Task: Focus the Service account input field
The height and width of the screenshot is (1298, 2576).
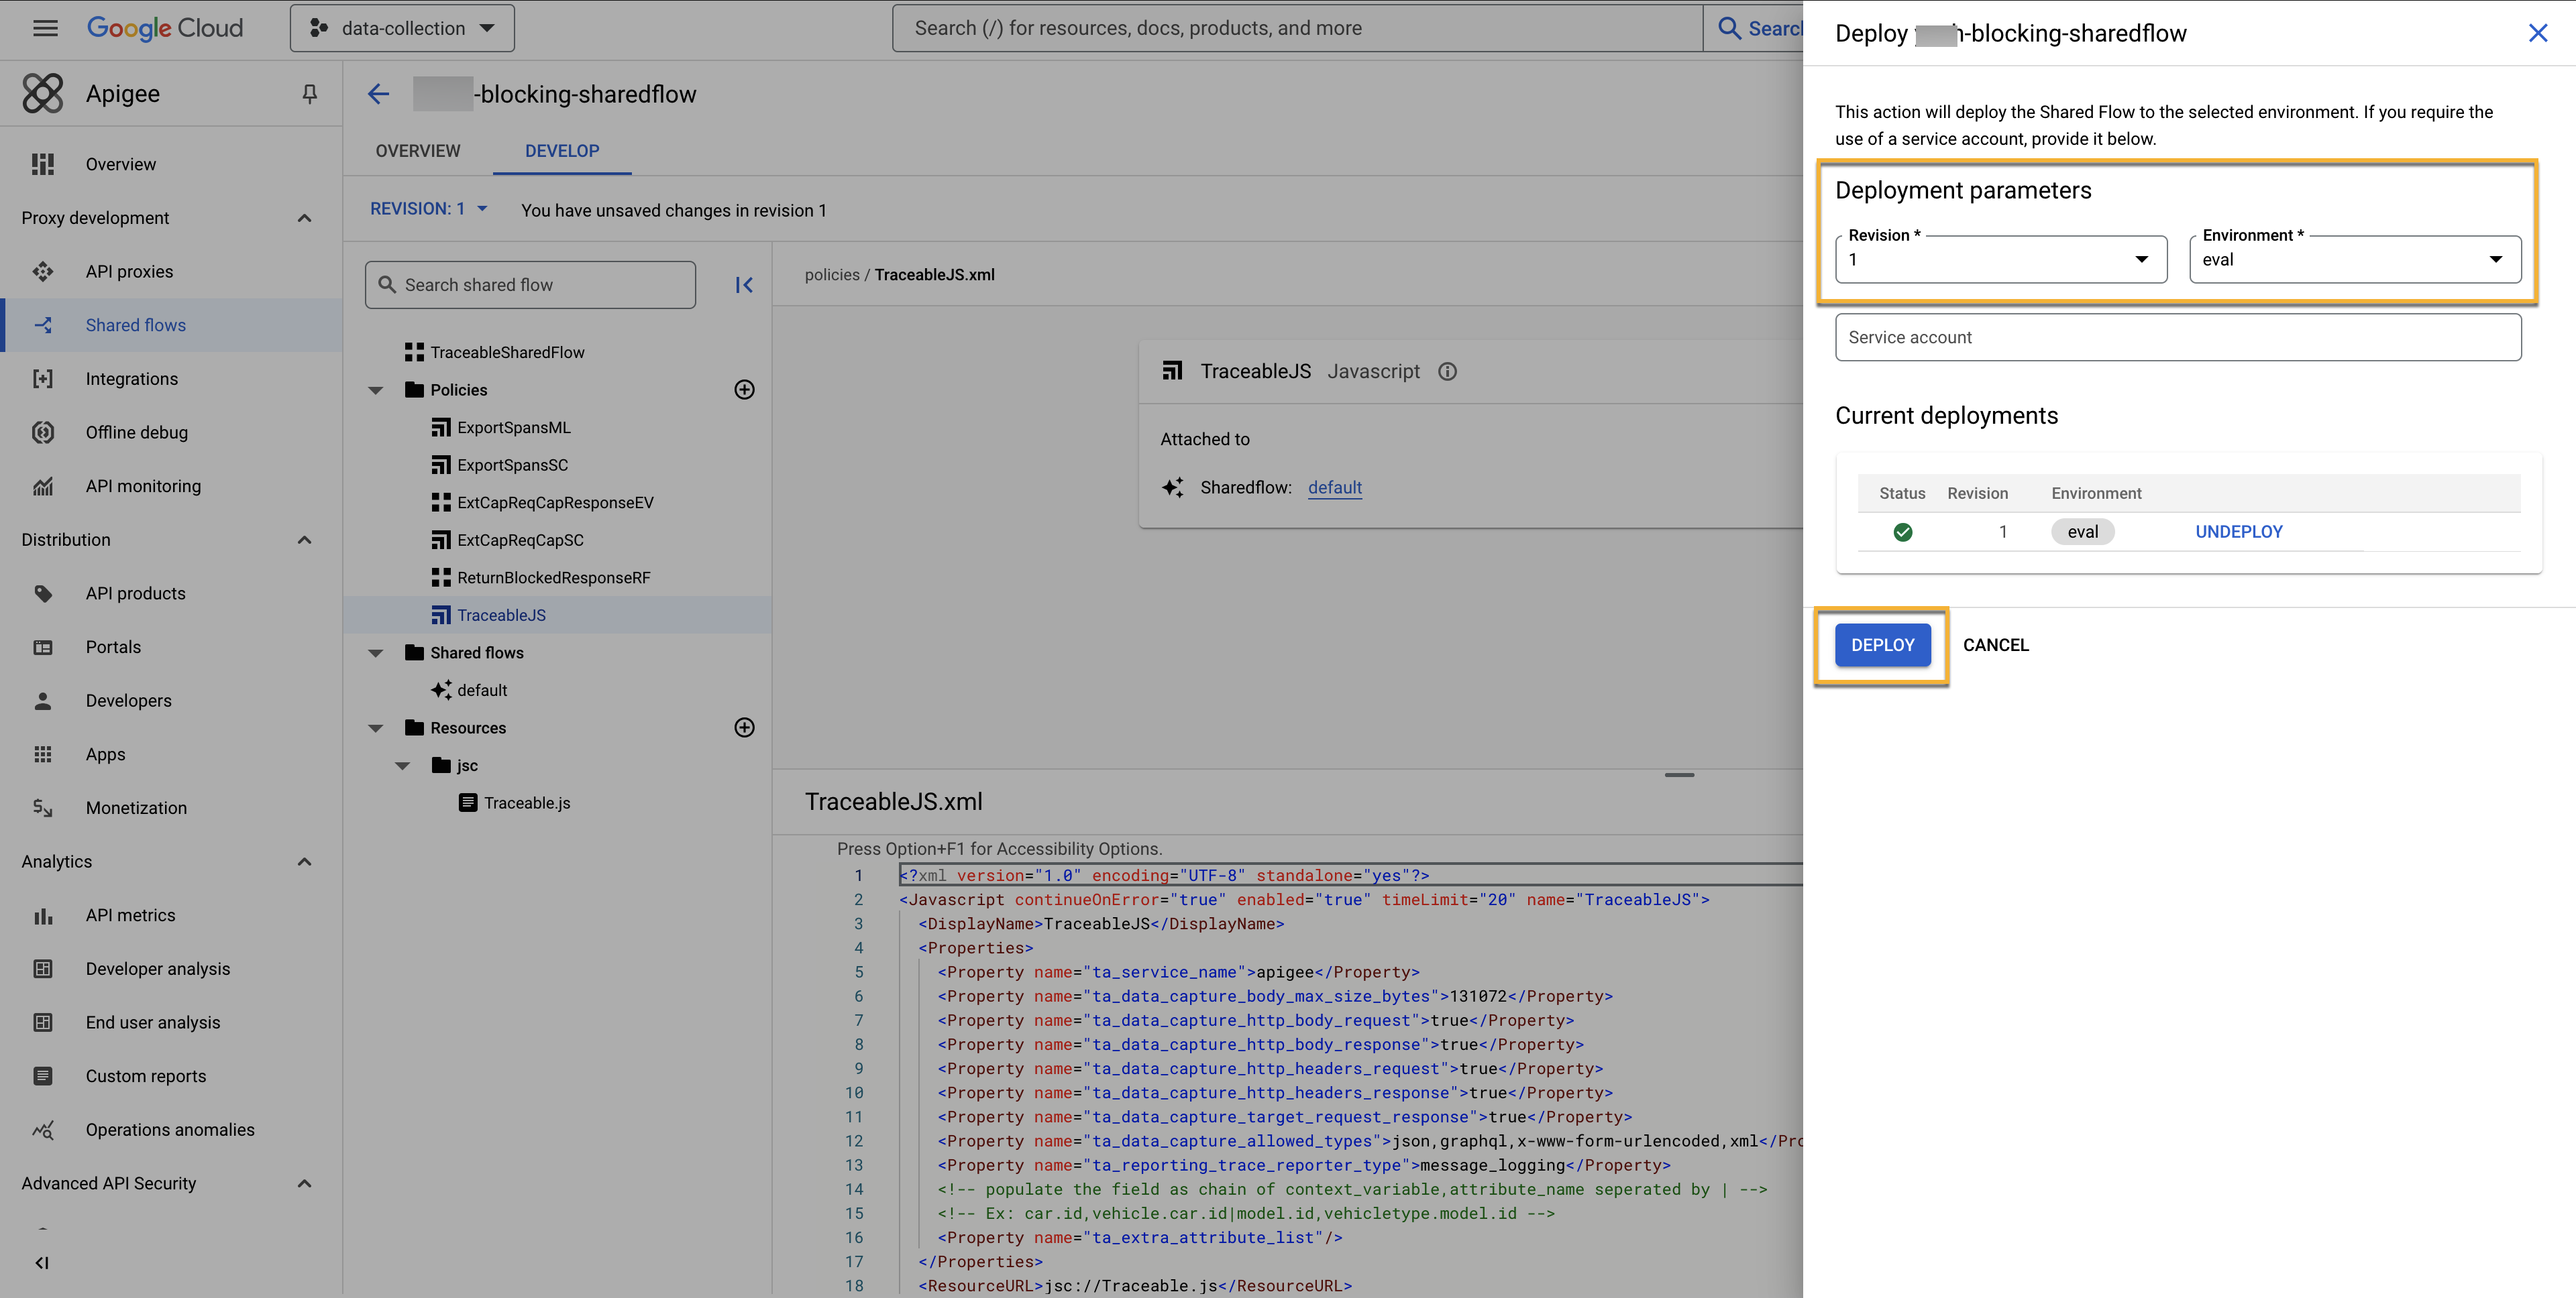Action: point(2178,338)
